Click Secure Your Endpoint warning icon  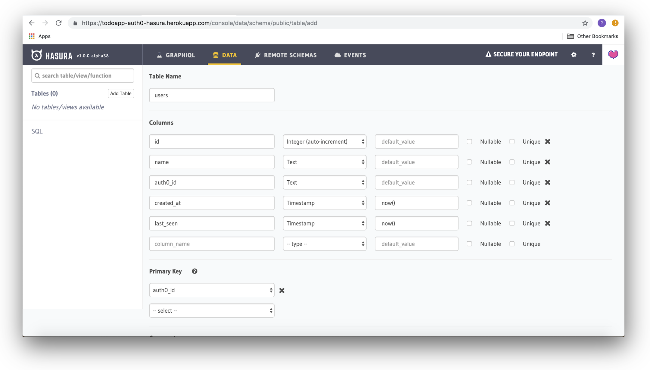click(x=487, y=54)
